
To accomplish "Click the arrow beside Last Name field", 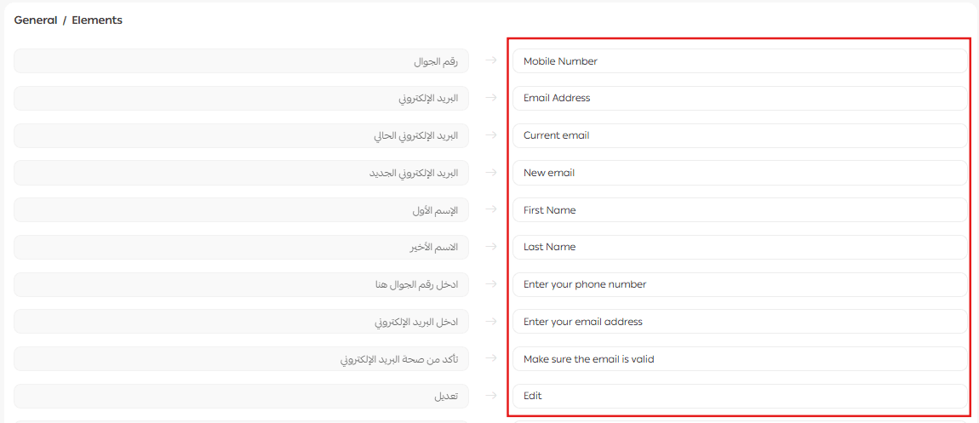I will (490, 247).
